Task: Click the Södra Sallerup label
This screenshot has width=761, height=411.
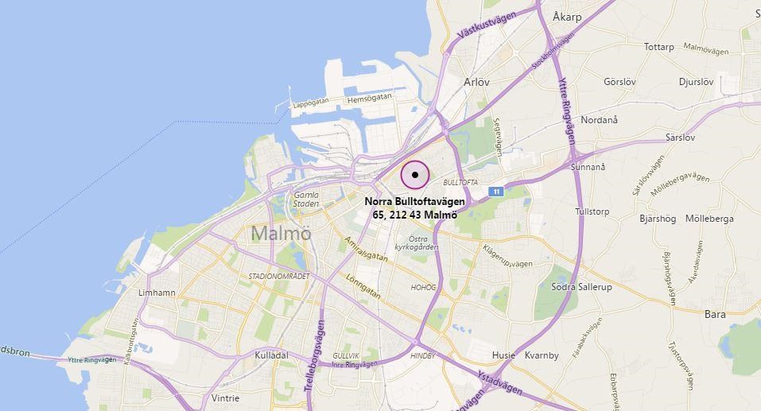Action: click(581, 287)
